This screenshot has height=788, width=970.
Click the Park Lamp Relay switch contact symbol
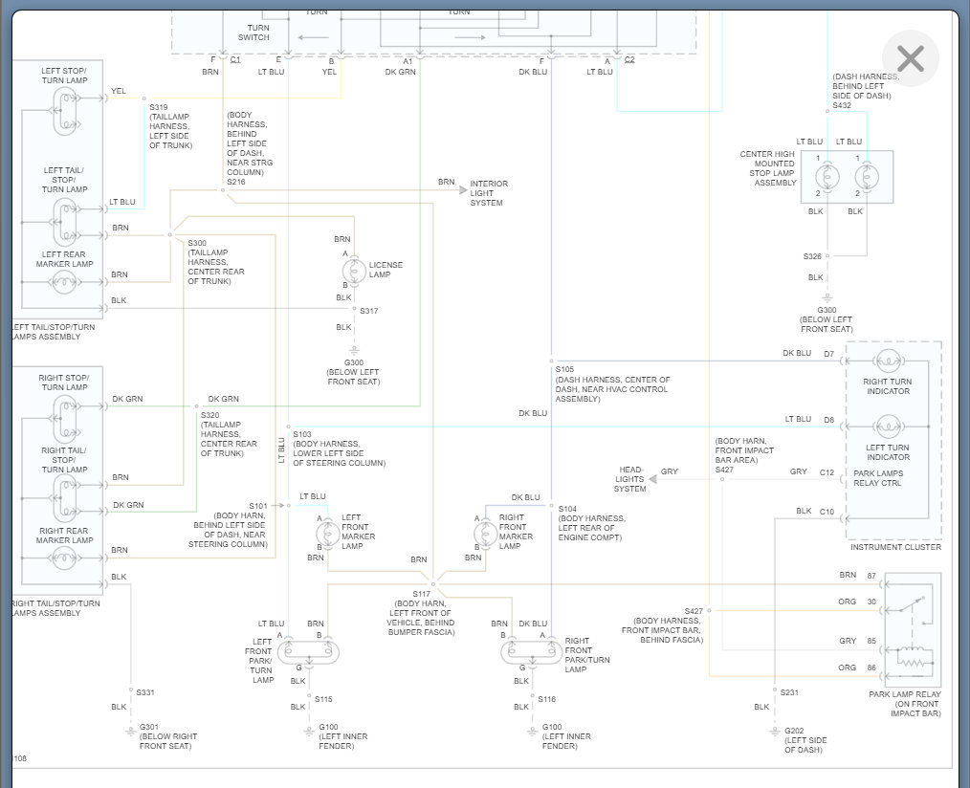915,603
